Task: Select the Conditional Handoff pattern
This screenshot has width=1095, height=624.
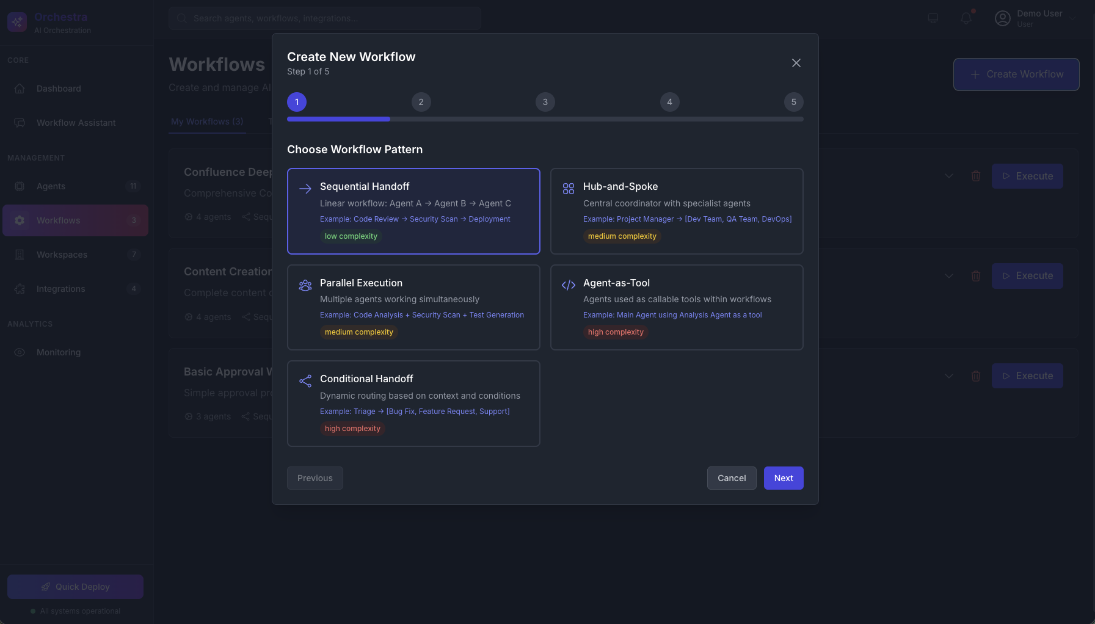Action: click(x=413, y=403)
